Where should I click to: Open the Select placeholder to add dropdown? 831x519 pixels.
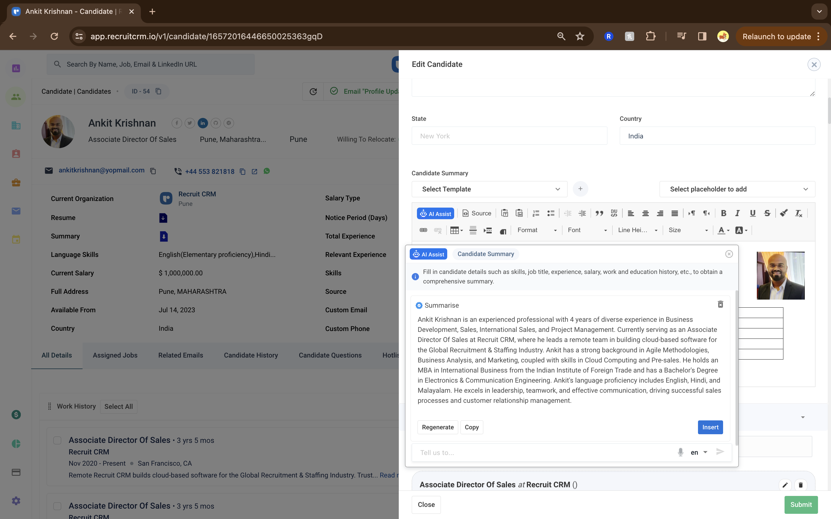(x=737, y=189)
